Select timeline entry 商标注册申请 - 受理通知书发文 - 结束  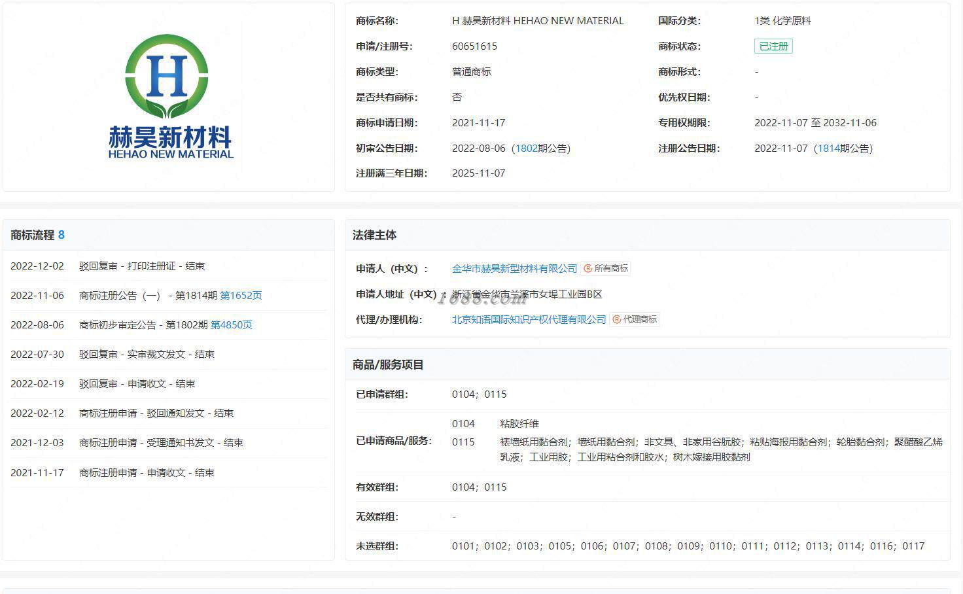pyautogui.click(x=161, y=443)
